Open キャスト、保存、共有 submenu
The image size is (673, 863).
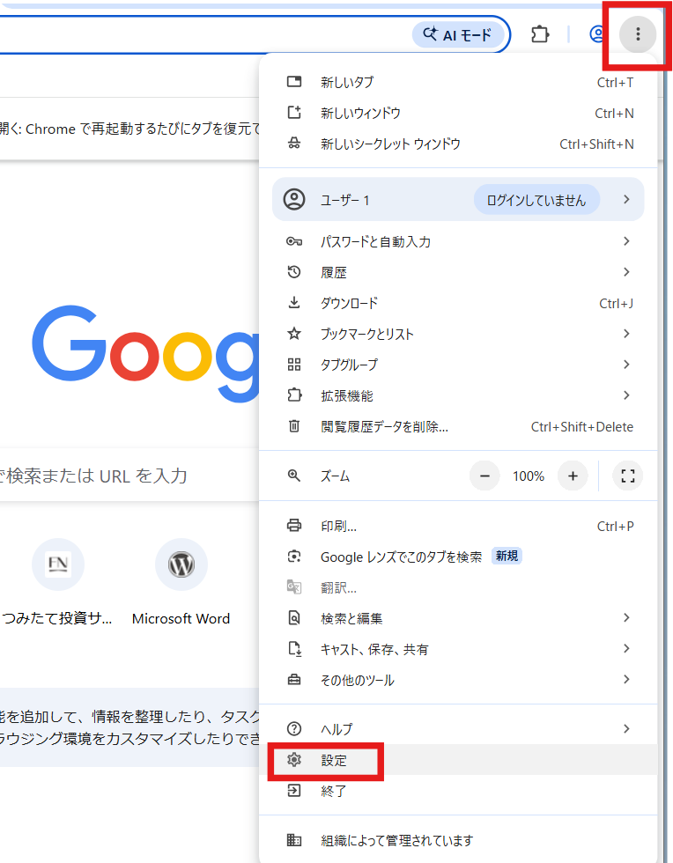(x=458, y=649)
